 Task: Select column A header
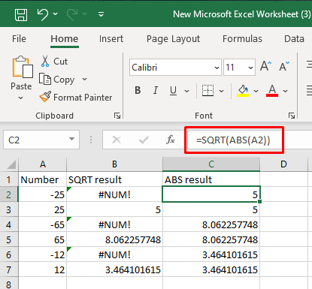tap(43, 164)
